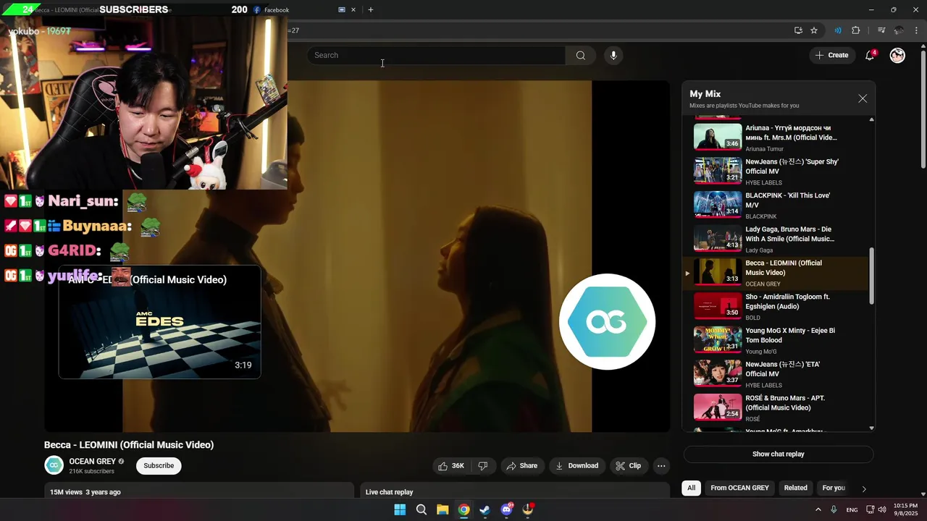Open the volume tray icon
The height and width of the screenshot is (521, 927).
point(882,509)
